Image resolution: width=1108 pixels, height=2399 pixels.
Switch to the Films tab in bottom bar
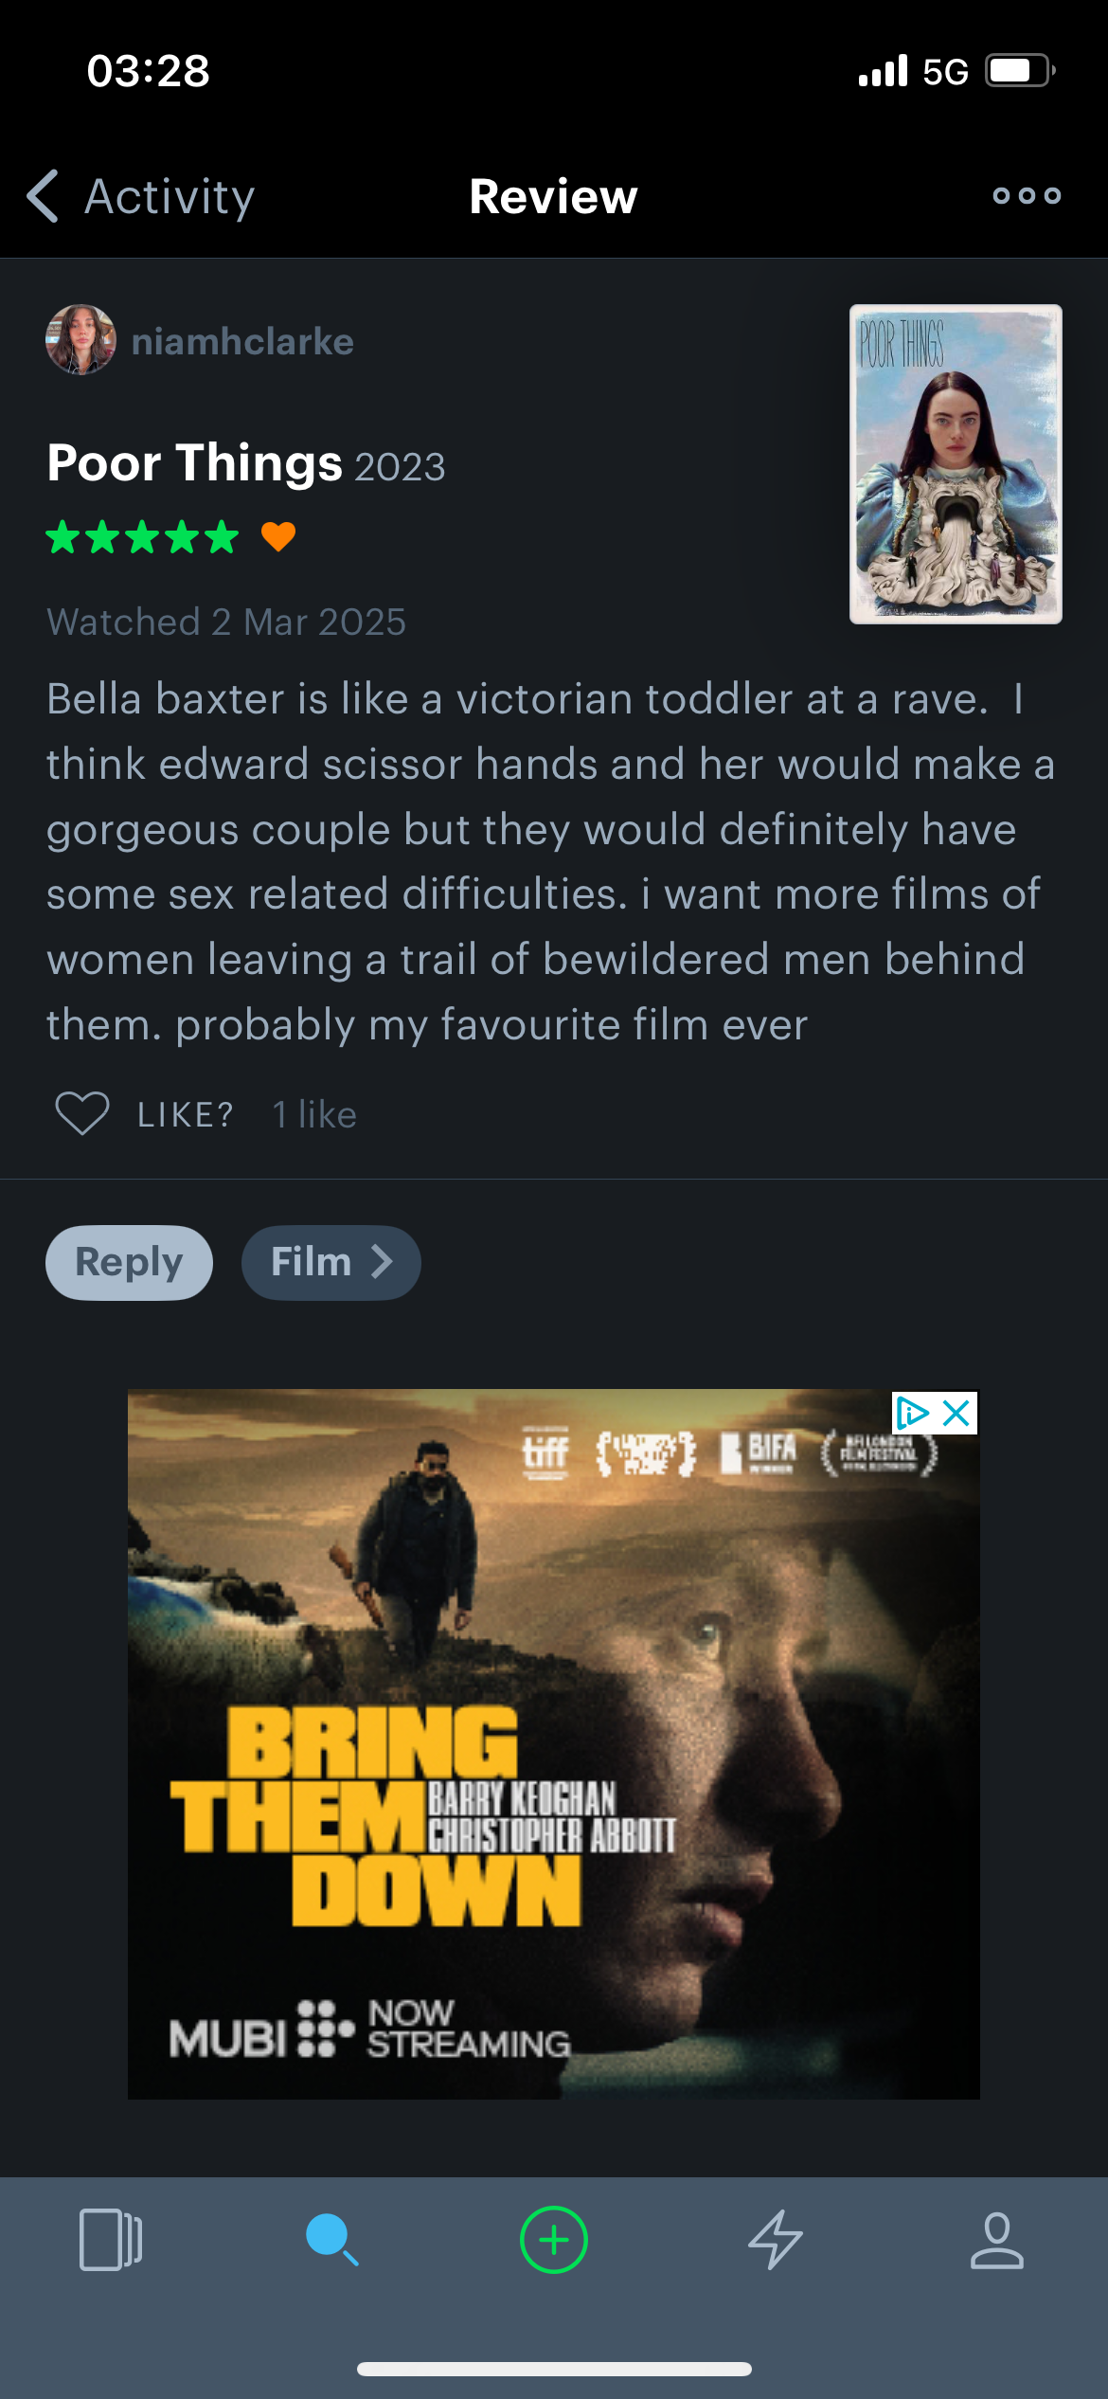click(111, 2240)
